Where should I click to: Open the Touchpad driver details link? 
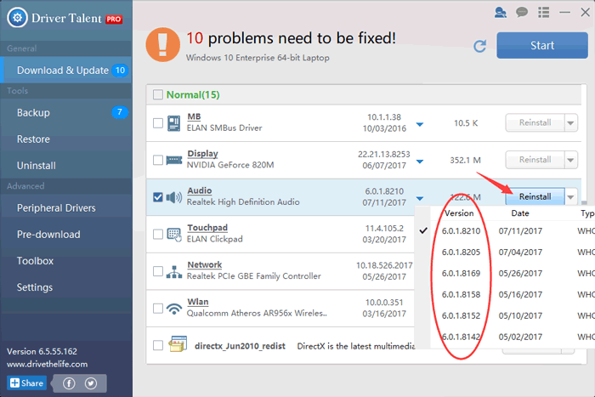click(207, 228)
